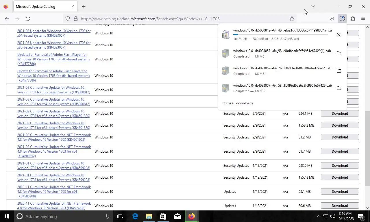Click the scrollbar down arrow
The width and height of the screenshot is (370, 222).
[x=367, y=208]
